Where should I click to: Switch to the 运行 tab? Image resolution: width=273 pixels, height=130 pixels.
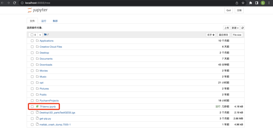[44, 21]
